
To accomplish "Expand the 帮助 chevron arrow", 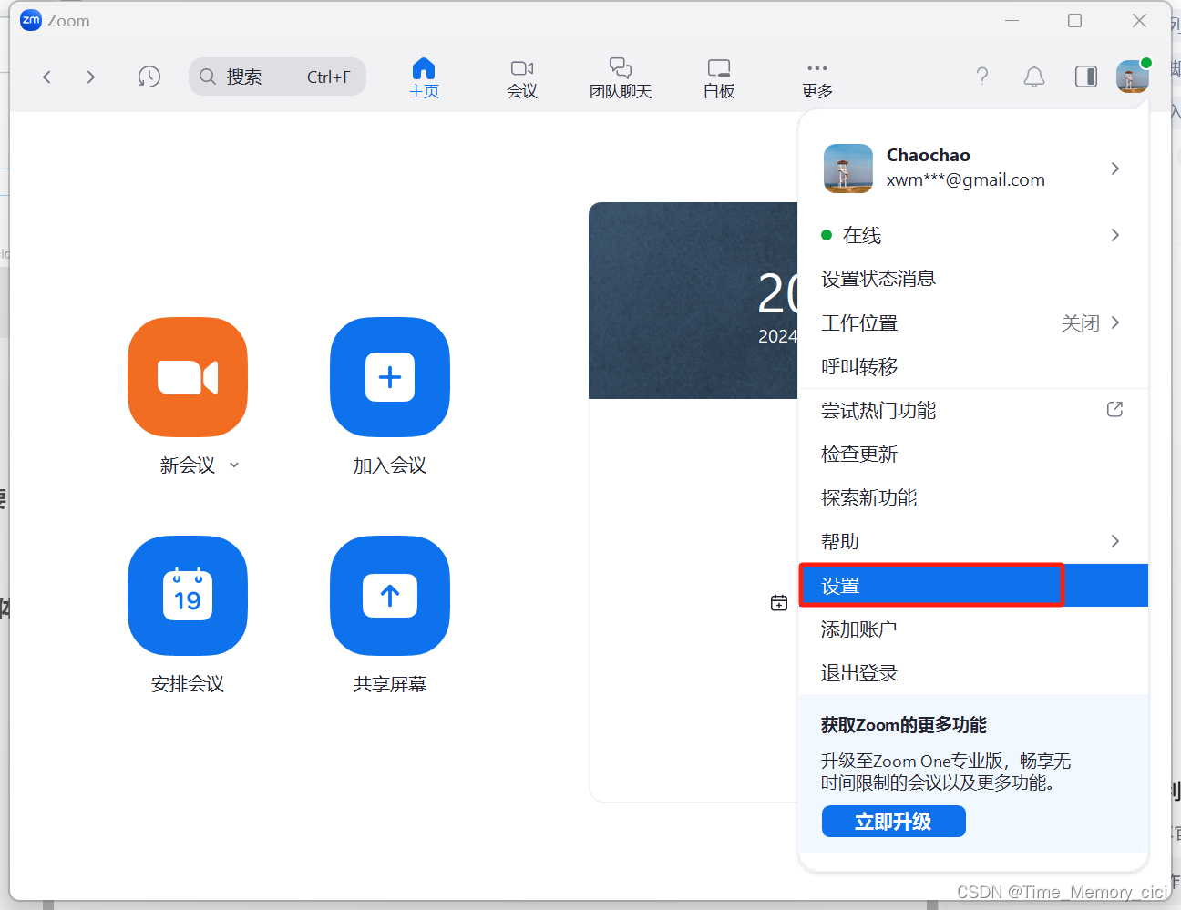I will tap(1115, 541).
